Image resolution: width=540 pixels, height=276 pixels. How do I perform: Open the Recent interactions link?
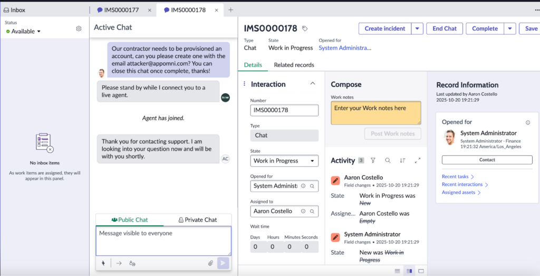tap(464, 185)
